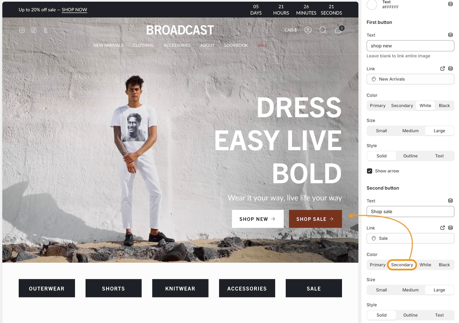Open the CAD $ currency selector
The width and height of the screenshot is (459, 323).
[291, 30]
